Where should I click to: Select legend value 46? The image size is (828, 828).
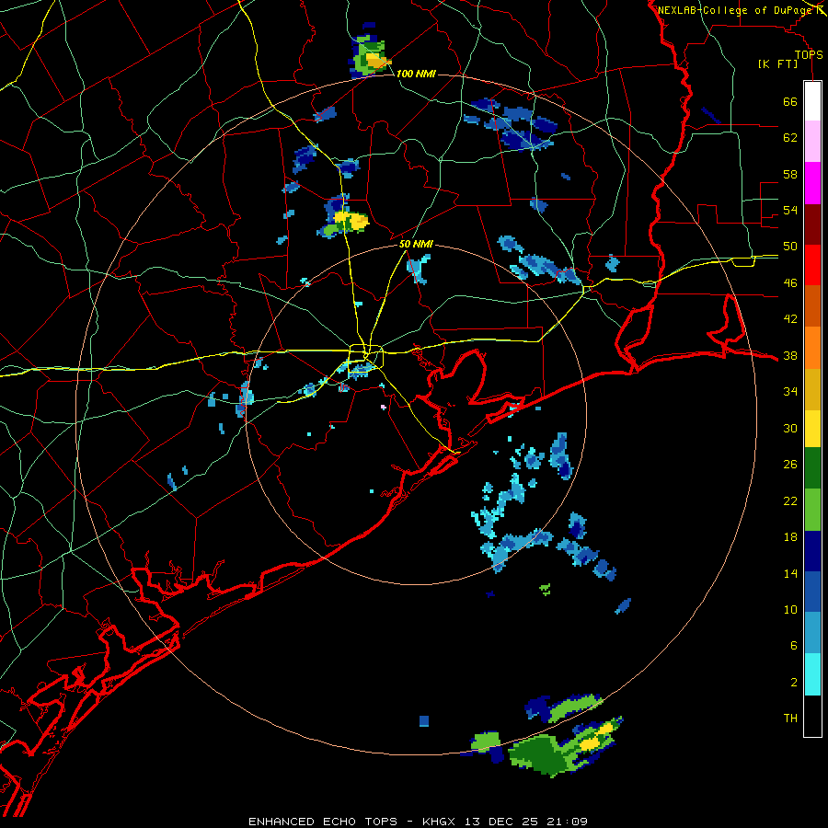click(x=790, y=283)
